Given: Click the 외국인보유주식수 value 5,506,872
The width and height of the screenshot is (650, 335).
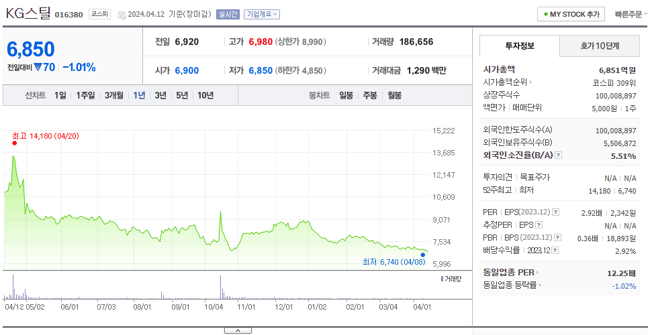Looking at the screenshot, I should coord(620,143).
